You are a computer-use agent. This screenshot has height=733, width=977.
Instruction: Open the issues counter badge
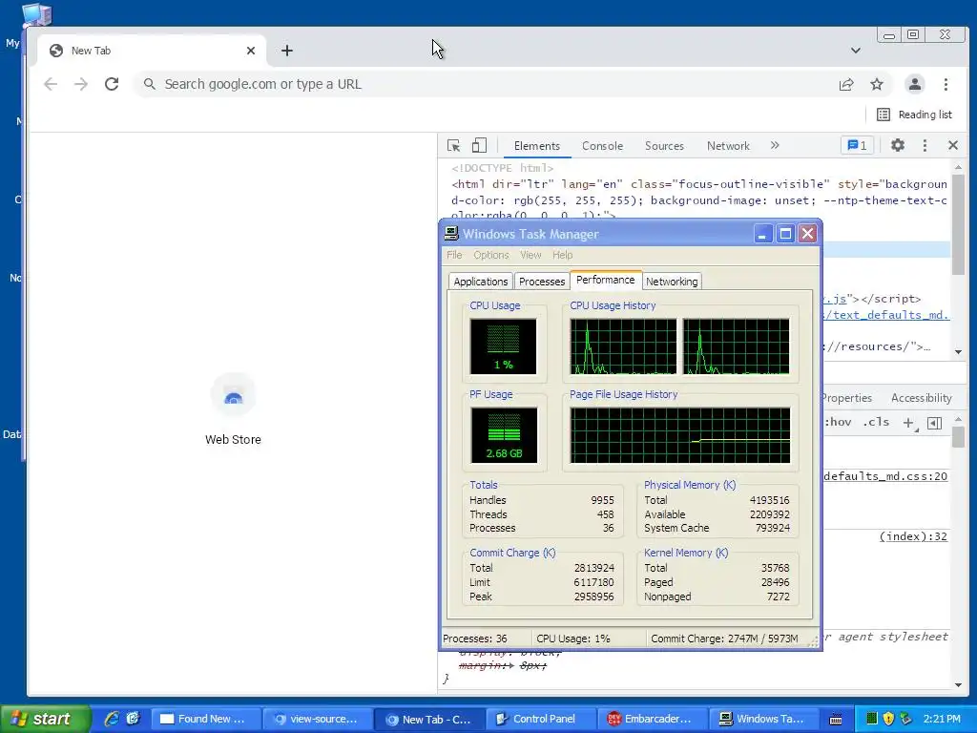[x=858, y=145]
